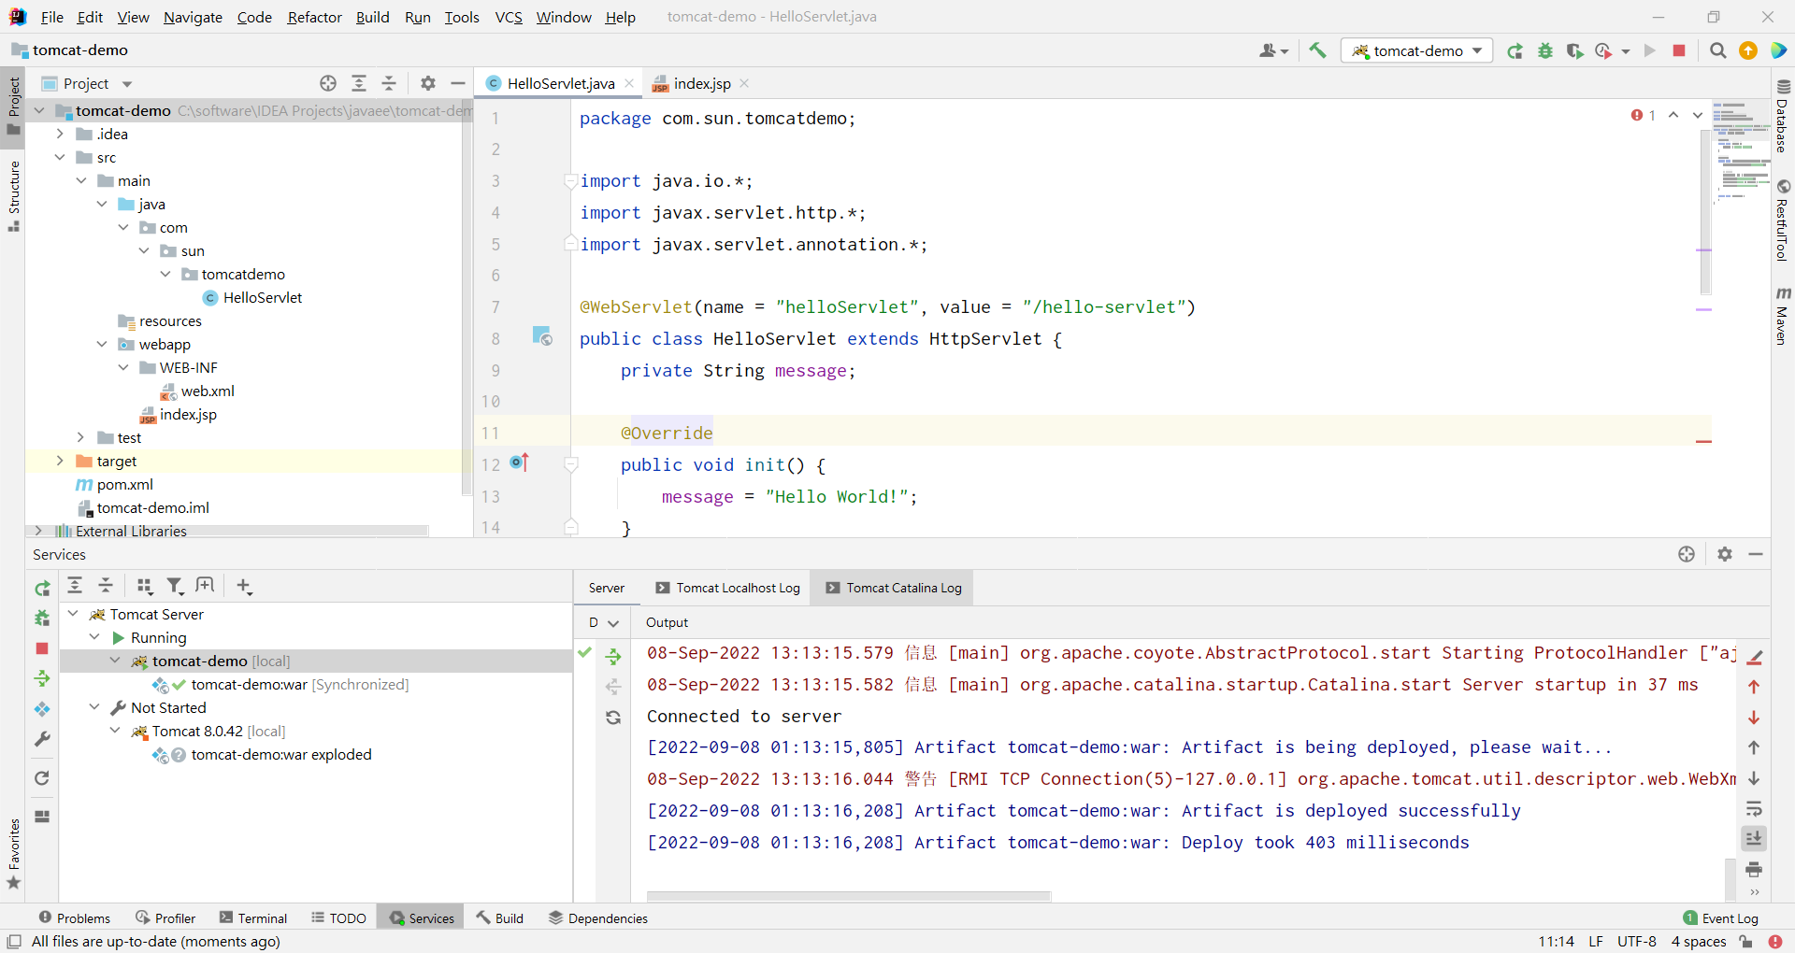Image resolution: width=1795 pixels, height=953 pixels.
Task: Hide the Project panel
Action: coord(458,83)
